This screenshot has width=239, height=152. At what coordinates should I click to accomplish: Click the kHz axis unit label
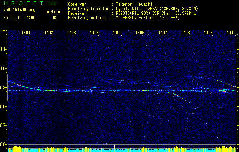pyautogui.click(x=3, y=31)
